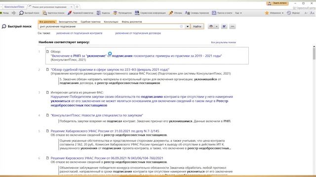Open Решение Хабаровского УФАС от 31.03.2021
Image resolution: width=316 pixels, height=177 pixels.
click(105, 131)
